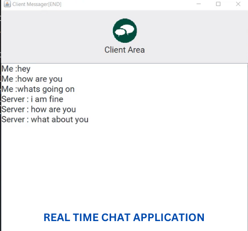This screenshot has width=248, height=231.
Task: Select the 'Me :whats going on' line
Action: click(38, 89)
